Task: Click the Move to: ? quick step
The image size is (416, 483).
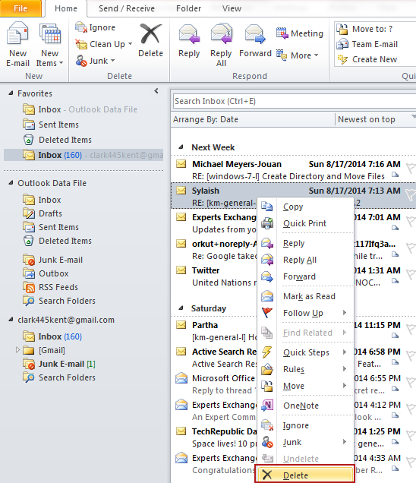Action: tap(364, 29)
